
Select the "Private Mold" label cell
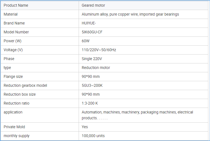14,127
